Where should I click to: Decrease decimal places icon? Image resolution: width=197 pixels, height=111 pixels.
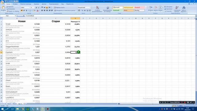pos(90,10)
